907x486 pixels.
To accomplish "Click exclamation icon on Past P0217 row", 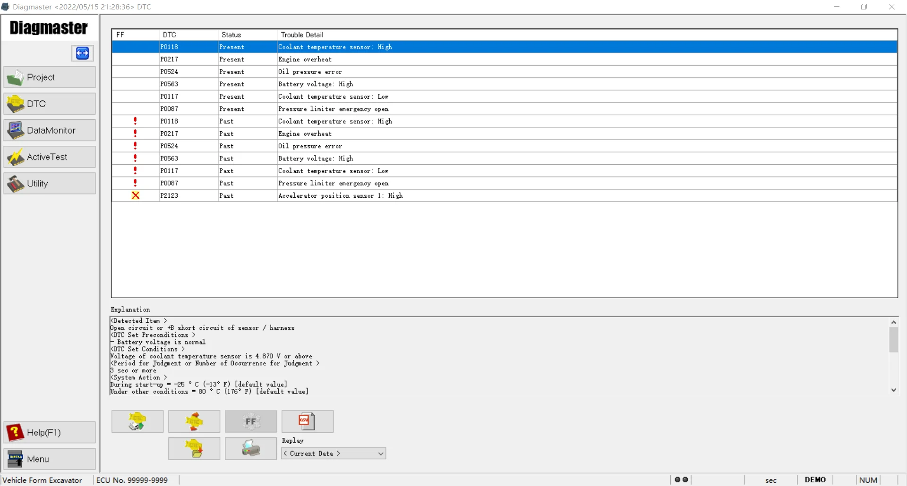I will tap(135, 134).
